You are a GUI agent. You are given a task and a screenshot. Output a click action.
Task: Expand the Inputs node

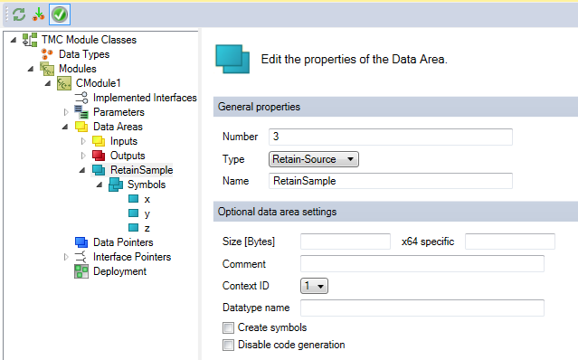[83, 141]
